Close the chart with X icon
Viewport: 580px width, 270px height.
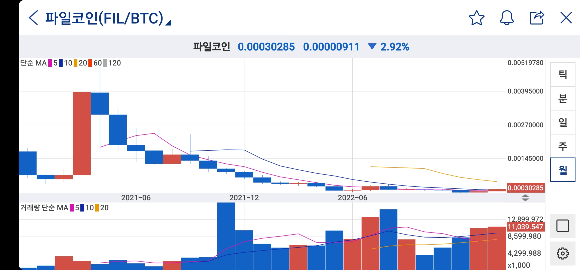[566, 18]
